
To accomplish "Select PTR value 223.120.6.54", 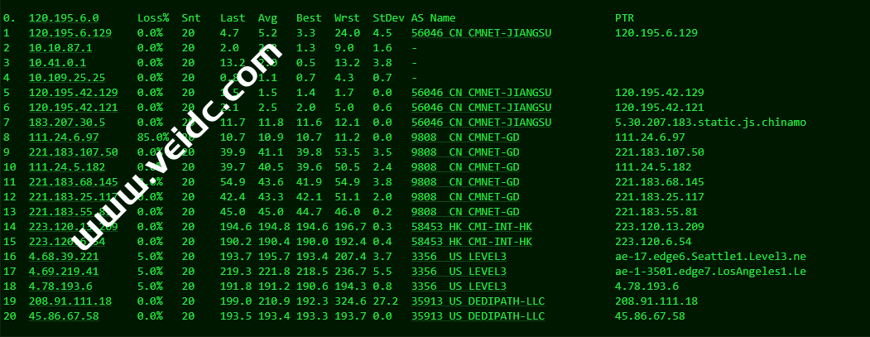I will pyautogui.click(x=654, y=242).
